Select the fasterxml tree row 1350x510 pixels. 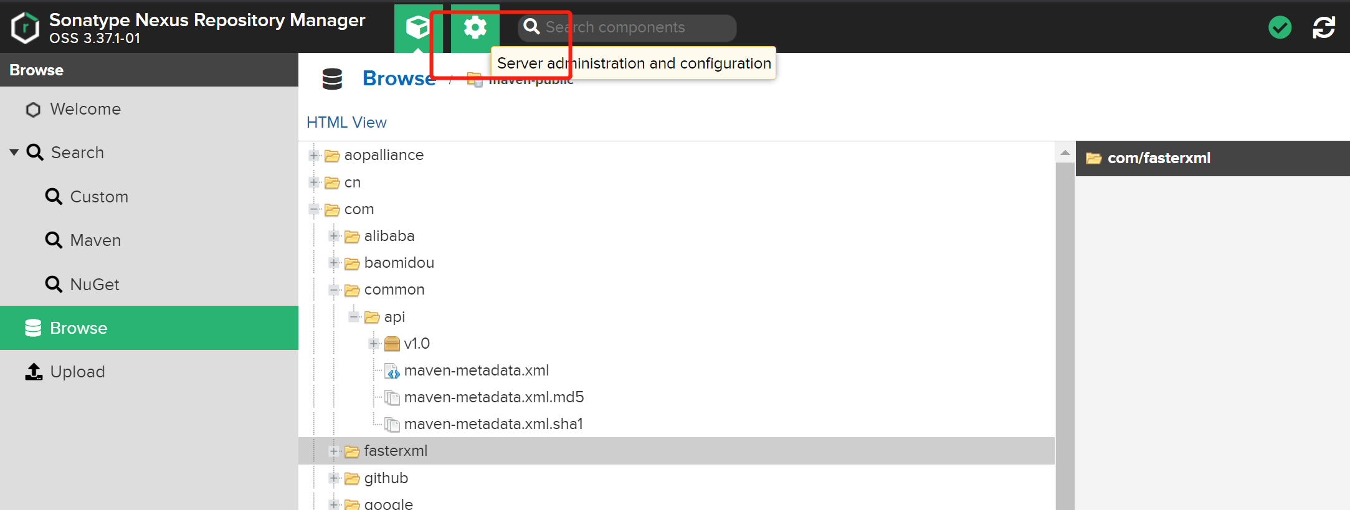[x=677, y=451]
